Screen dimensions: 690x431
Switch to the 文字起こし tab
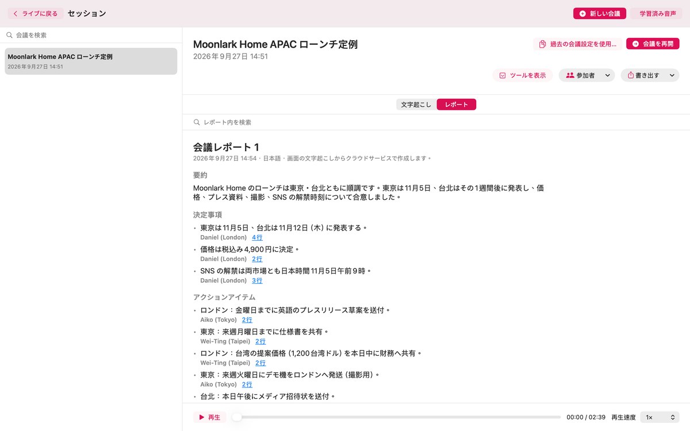pyautogui.click(x=416, y=105)
